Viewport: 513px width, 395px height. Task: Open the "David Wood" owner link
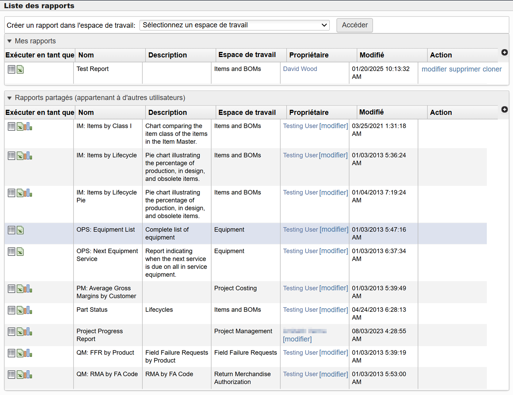[300, 69]
